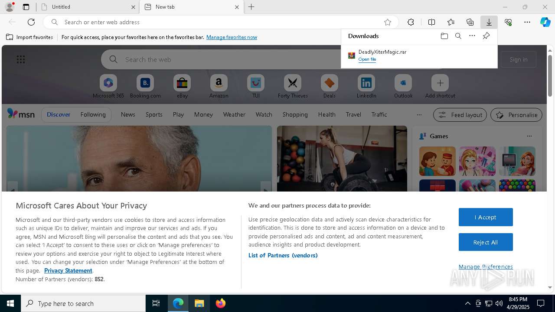The image size is (555, 312).
Task: Toggle the Downloads toolbar icon
Action: [x=489, y=22]
